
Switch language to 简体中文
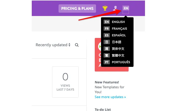click(118, 49)
